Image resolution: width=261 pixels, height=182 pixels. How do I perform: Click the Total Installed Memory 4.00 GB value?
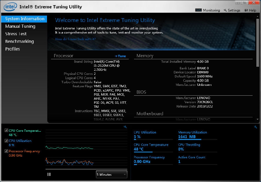(203, 62)
